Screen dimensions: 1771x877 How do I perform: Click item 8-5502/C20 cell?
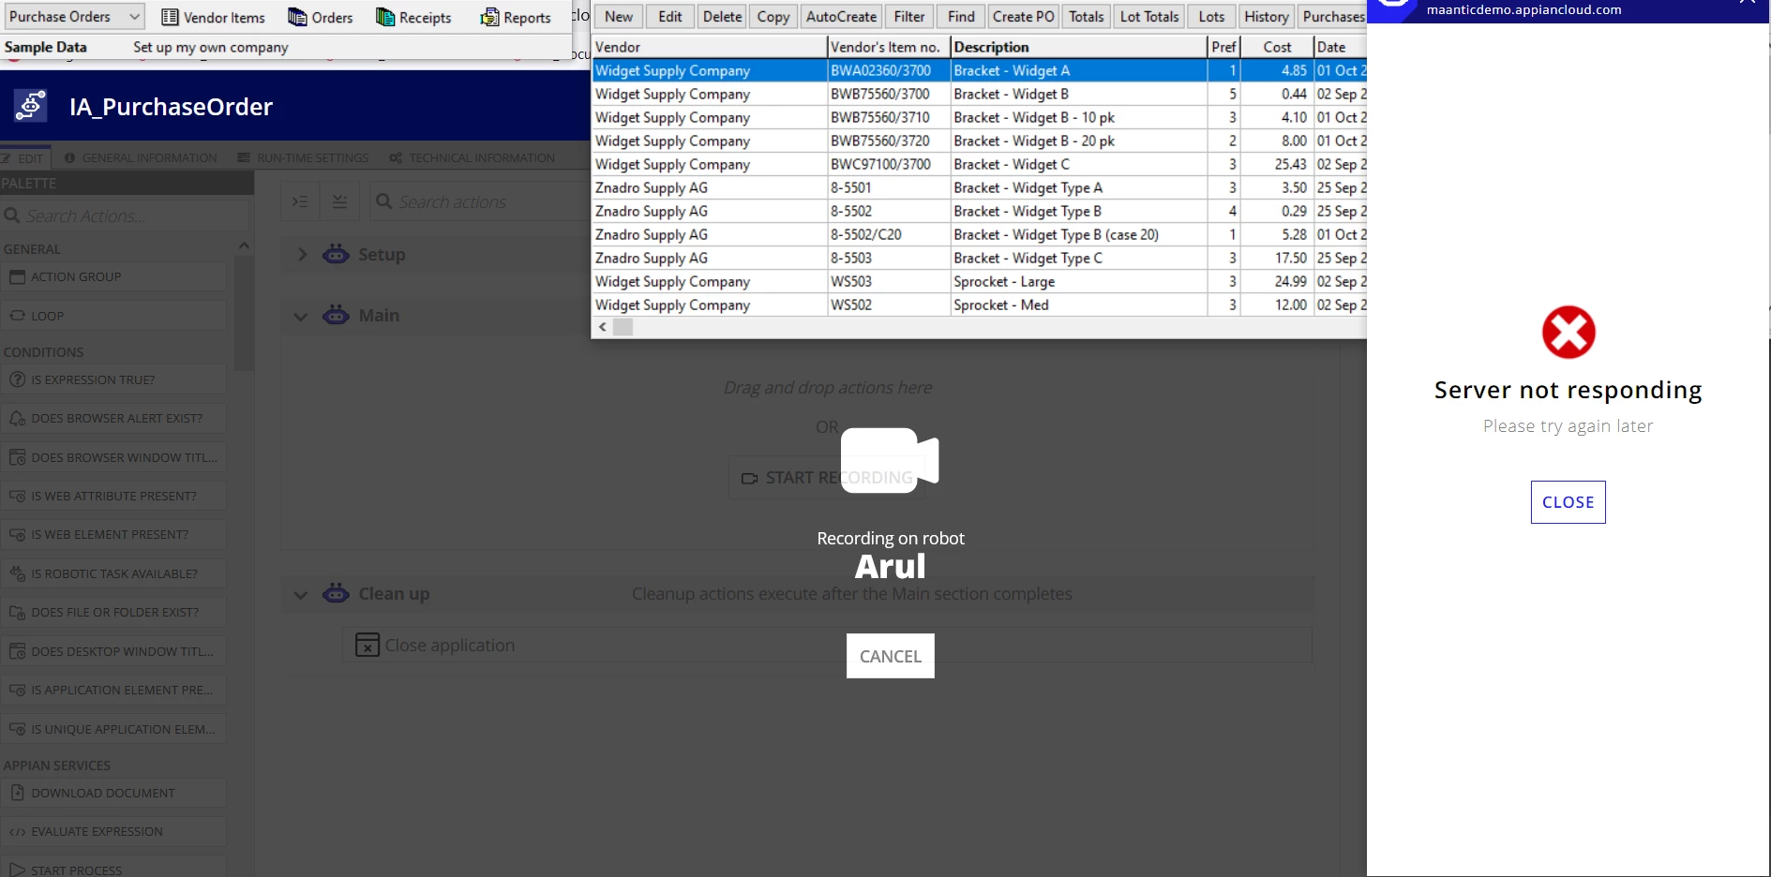point(889,234)
